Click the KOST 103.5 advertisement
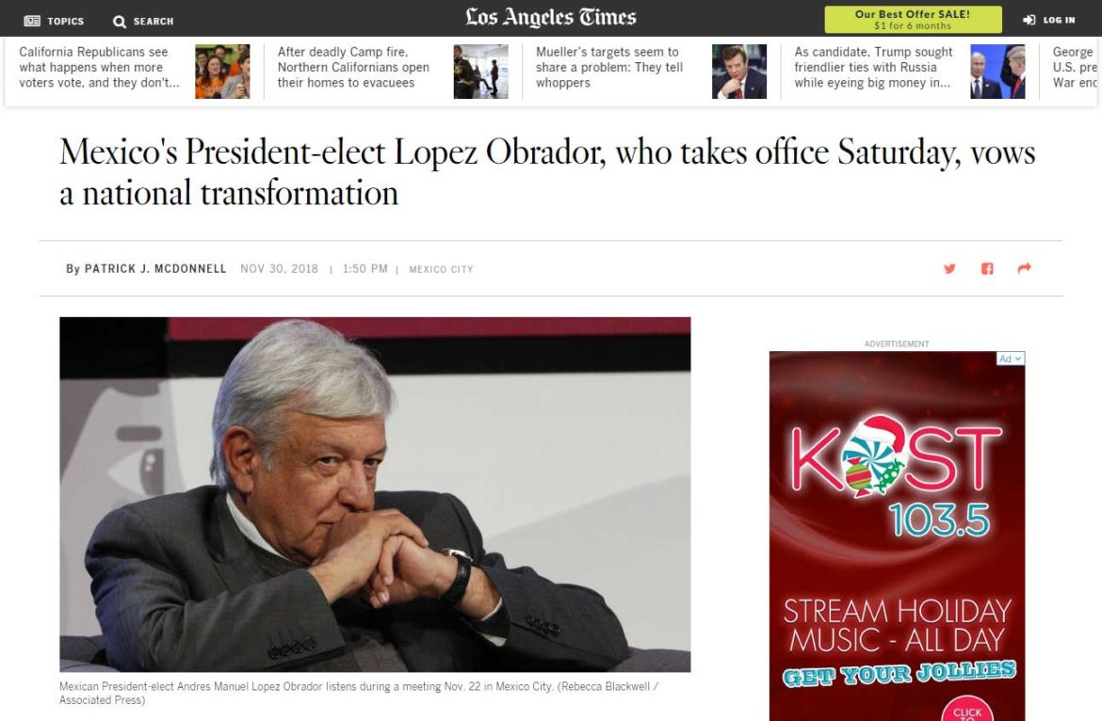 (897, 536)
